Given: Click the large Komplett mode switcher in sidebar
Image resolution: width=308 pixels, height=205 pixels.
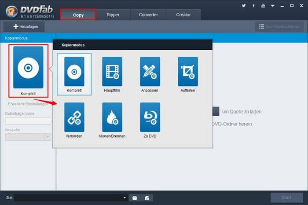Looking at the screenshot, I should pyautogui.click(x=28, y=71).
